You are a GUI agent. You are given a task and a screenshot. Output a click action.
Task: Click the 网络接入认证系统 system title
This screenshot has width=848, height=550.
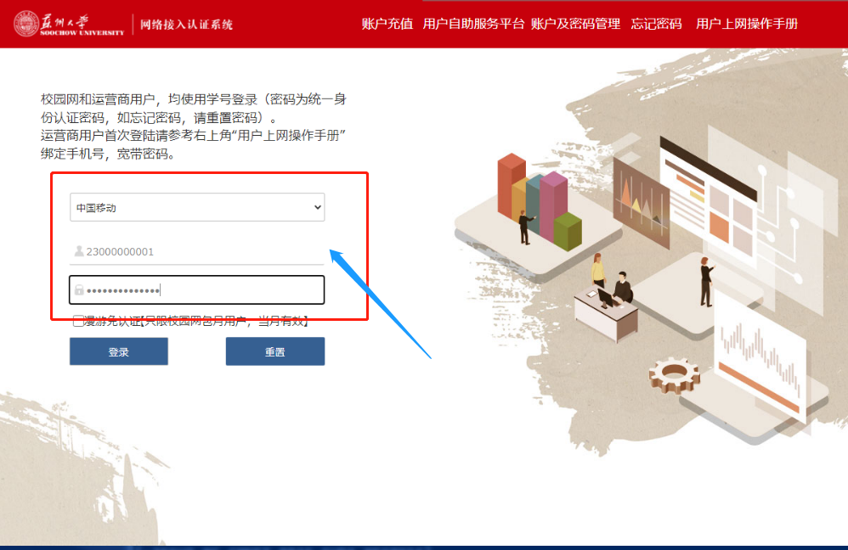pyautogui.click(x=186, y=25)
